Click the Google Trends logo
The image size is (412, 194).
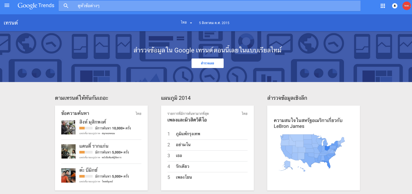tap(36, 6)
